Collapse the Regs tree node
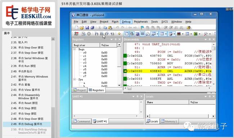The height and width of the screenshot is (138, 234). (x=75, y=49)
